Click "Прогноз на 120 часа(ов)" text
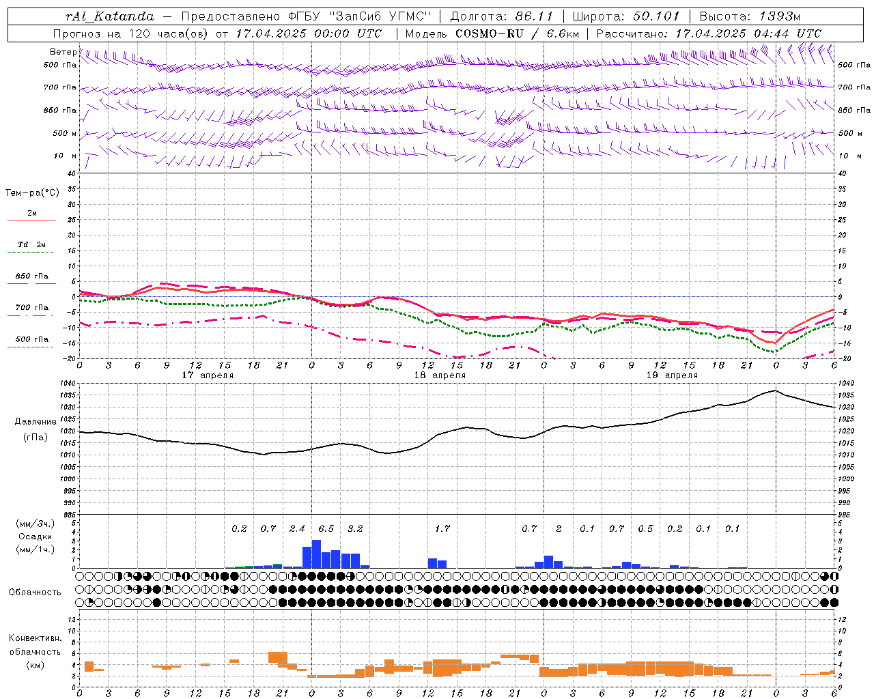874x699 pixels. click(x=131, y=33)
